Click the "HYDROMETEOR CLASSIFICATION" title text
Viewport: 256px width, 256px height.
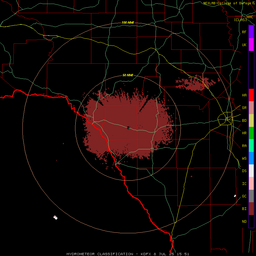pos(100,254)
